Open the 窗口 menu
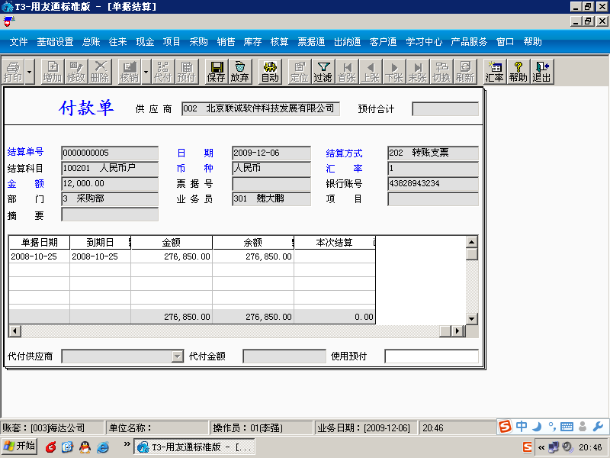 [505, 42]
